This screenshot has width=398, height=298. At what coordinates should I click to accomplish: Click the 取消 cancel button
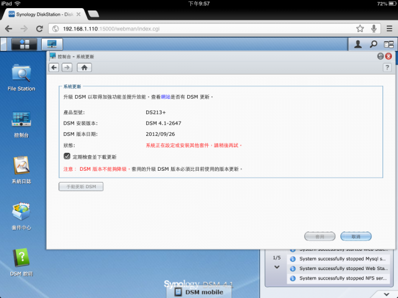point(356,236)
